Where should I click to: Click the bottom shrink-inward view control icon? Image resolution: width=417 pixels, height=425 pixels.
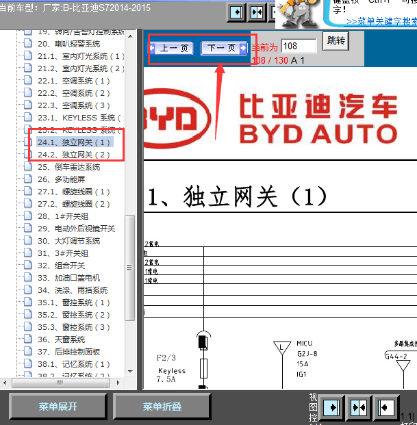point(358,407)
